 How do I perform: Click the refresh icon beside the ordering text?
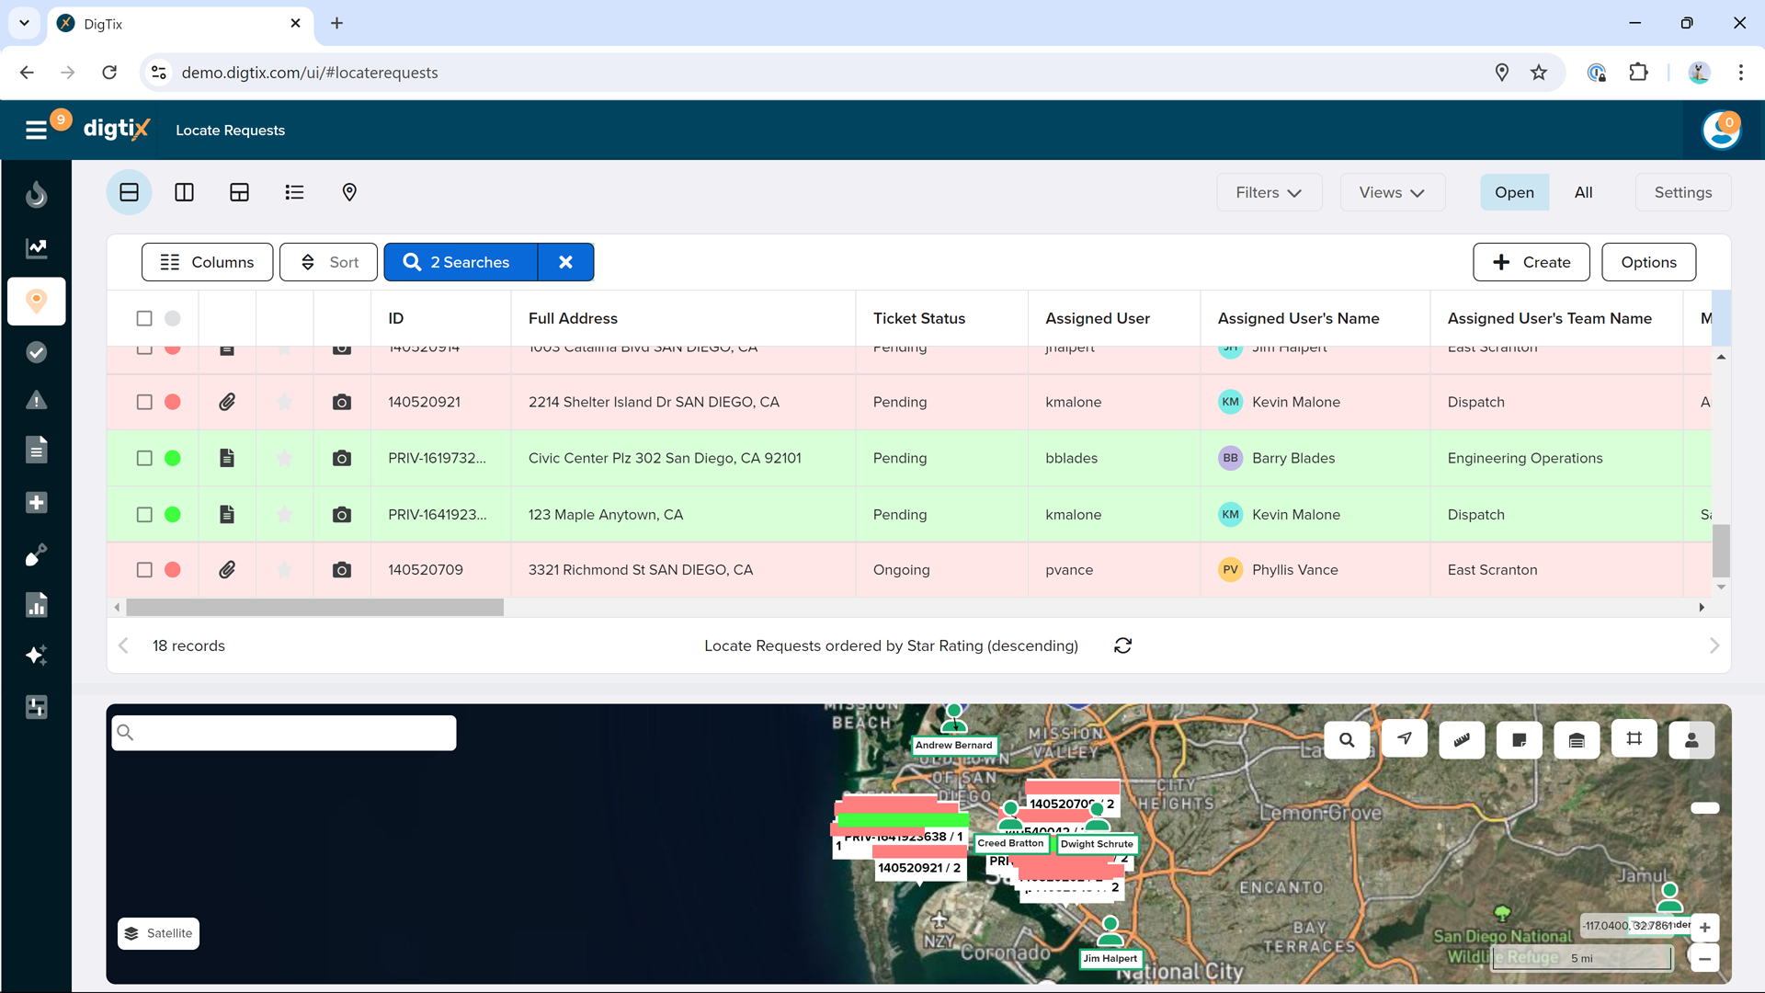click(1122, 645)
